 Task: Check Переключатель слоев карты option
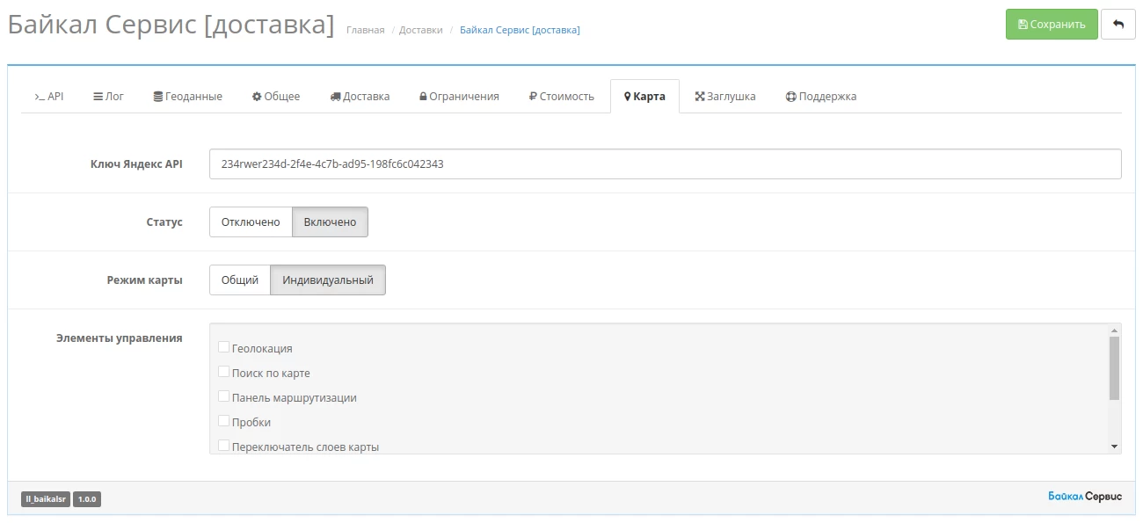point(223,447)
